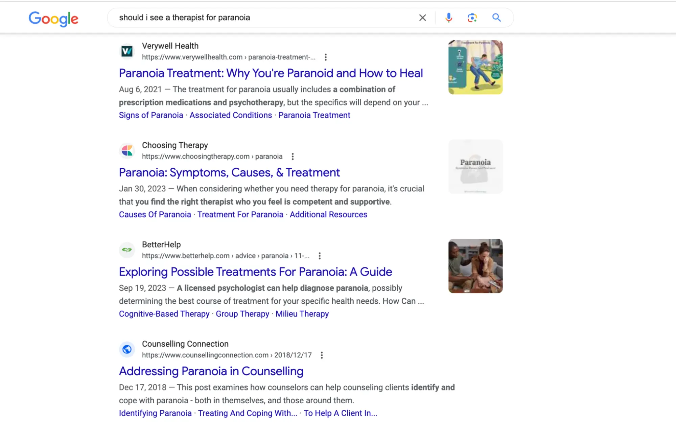676x430 pixels.
Task: Open more options for Choosing Therapy result
Action: (x=293, y=157)
